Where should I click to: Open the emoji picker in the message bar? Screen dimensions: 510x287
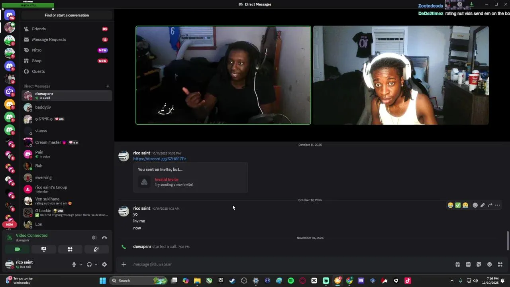pyautogui.click(x=489, y=264)
